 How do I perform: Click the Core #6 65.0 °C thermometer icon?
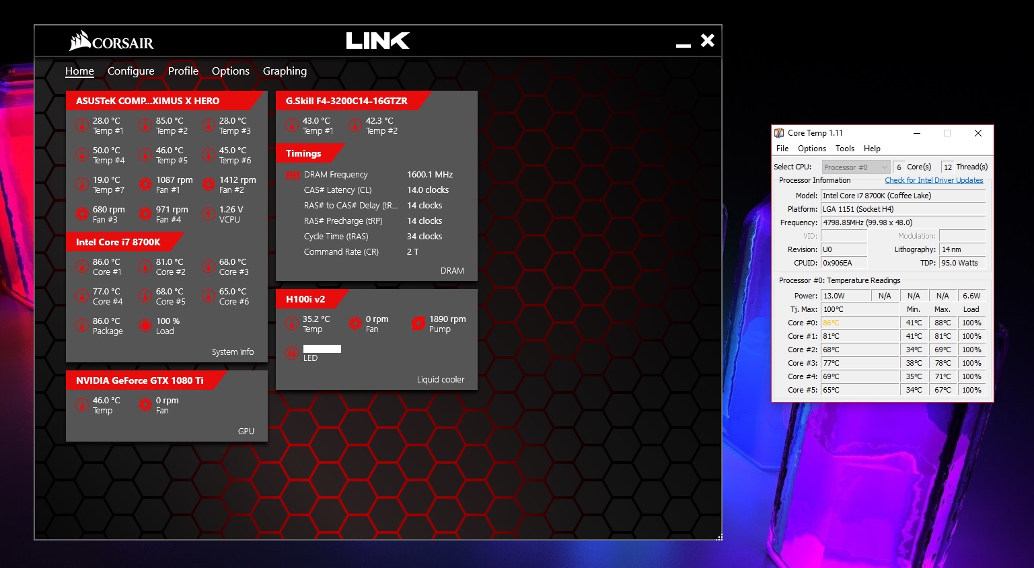pos(209,296)
